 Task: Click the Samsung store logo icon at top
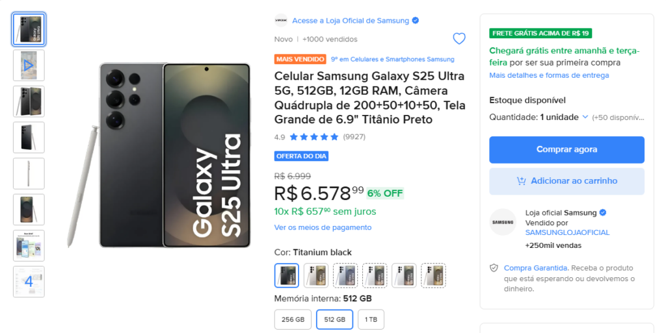click(x=281, y=20)
